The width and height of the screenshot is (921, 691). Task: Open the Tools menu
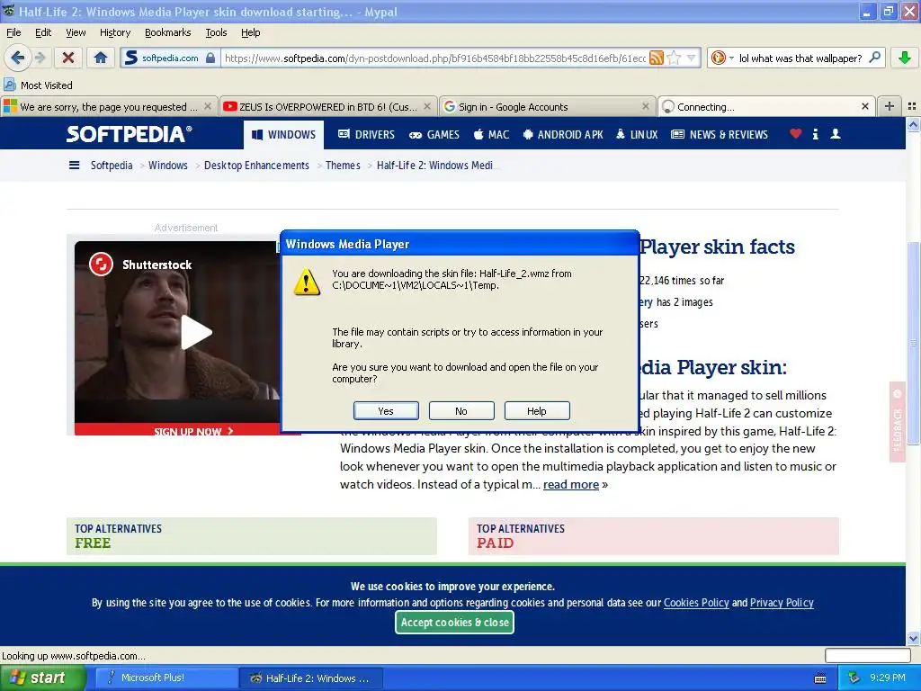point(216,32)
